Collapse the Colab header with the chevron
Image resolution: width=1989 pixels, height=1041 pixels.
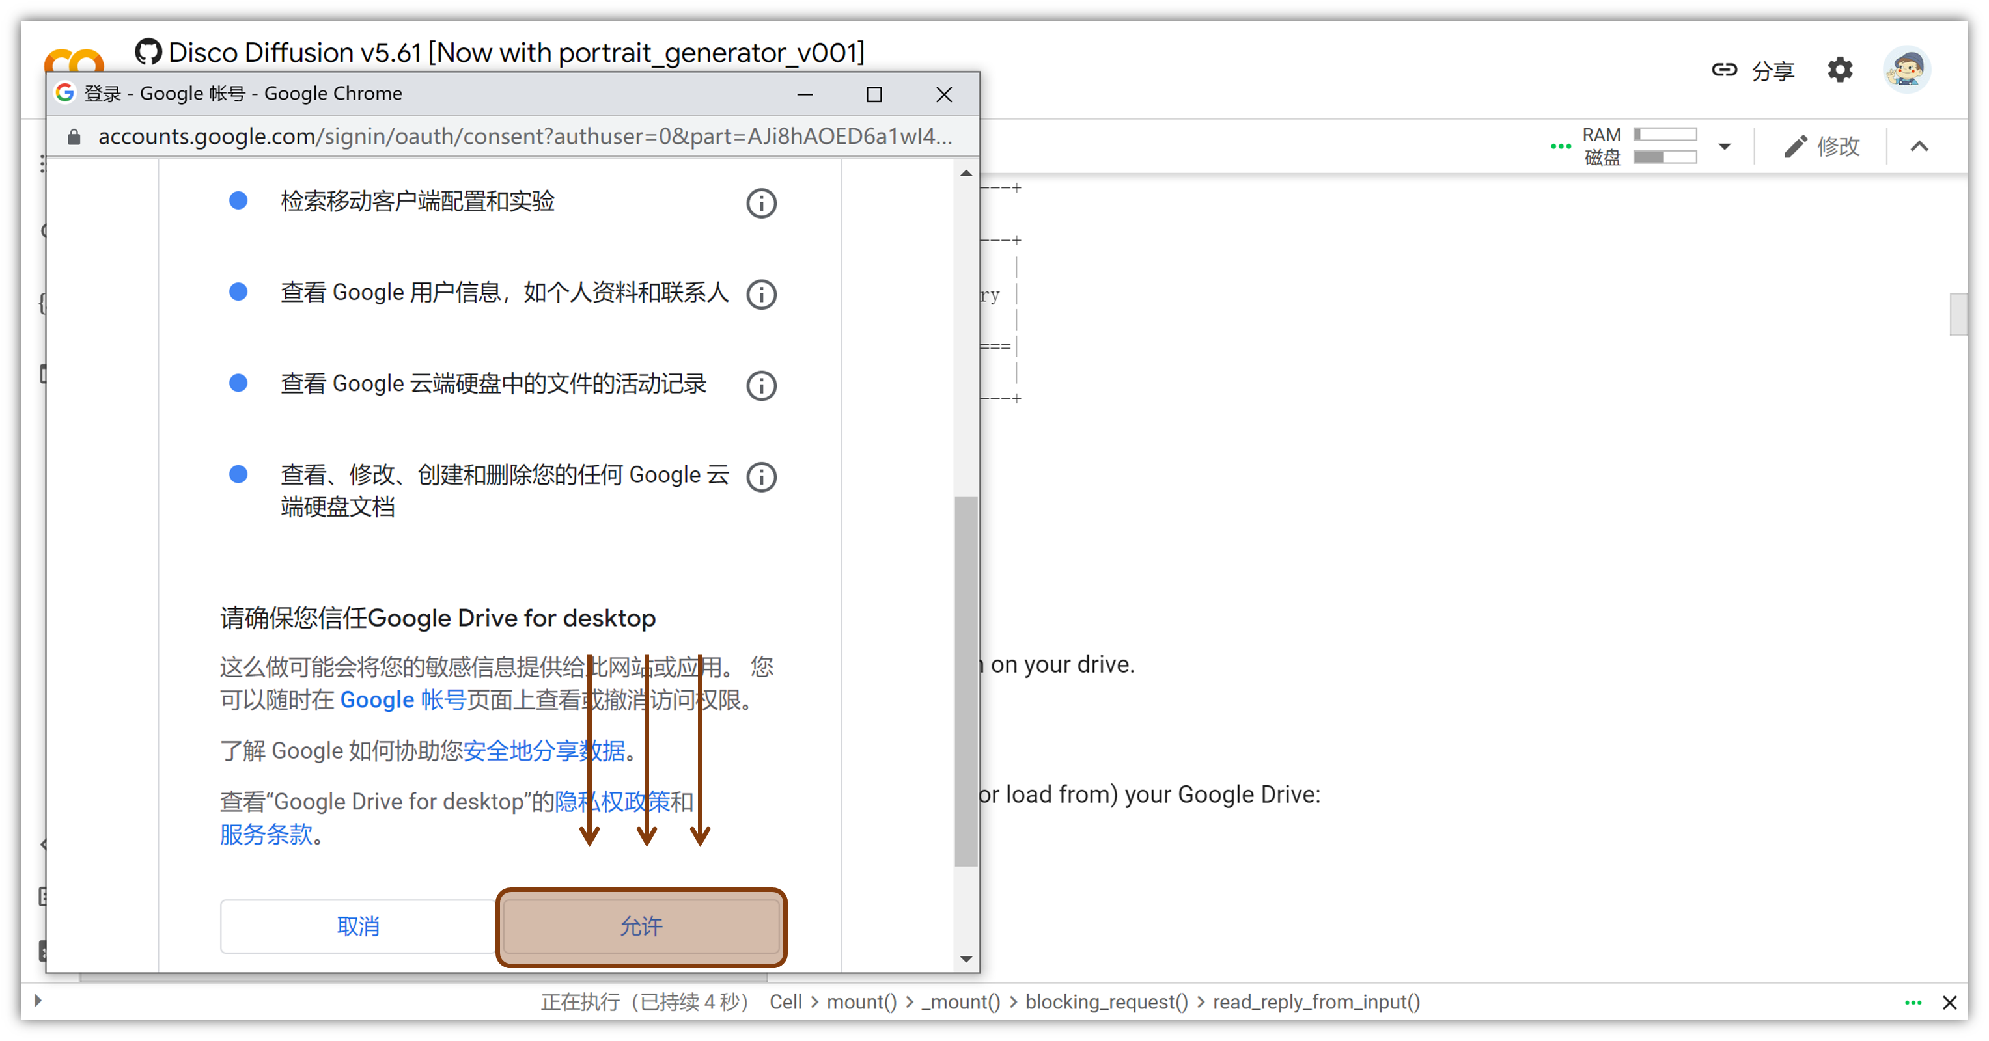1919,146
